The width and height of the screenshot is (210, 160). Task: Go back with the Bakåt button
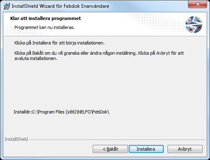110,149
